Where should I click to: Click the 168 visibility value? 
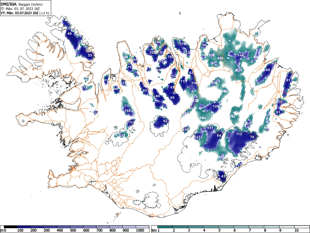(127, 111)
